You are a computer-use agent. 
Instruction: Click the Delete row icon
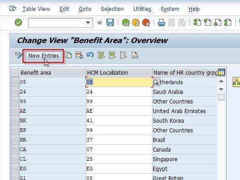point(79,55)
